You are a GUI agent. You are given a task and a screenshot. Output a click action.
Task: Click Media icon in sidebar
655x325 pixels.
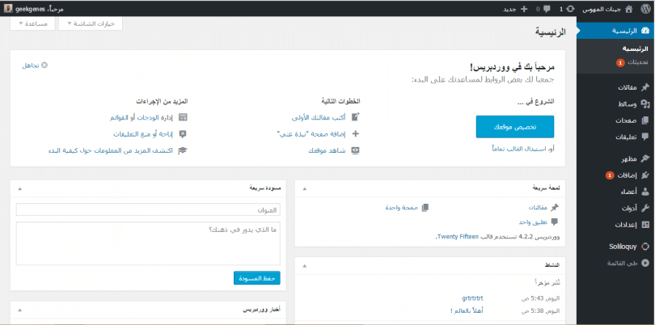(x=645, y=104)
